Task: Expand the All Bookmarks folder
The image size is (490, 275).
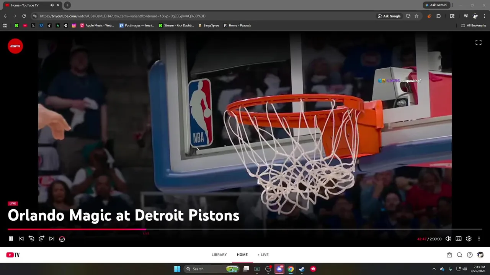Action: tap(474, 26)
